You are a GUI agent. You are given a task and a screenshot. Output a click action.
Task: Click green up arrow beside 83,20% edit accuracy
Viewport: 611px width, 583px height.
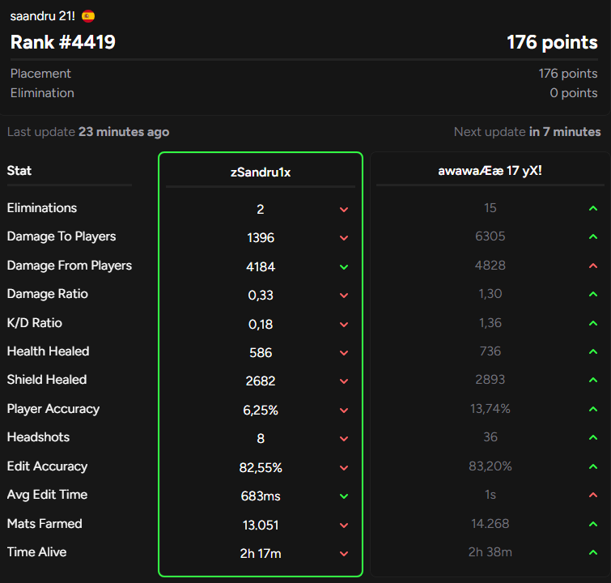[593, 466]
